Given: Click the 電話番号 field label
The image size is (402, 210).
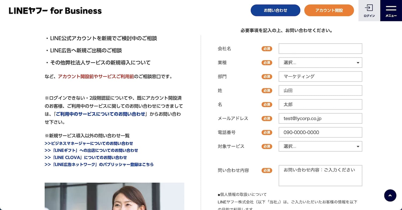Looking at the screenshot, I should coord(226,132).
